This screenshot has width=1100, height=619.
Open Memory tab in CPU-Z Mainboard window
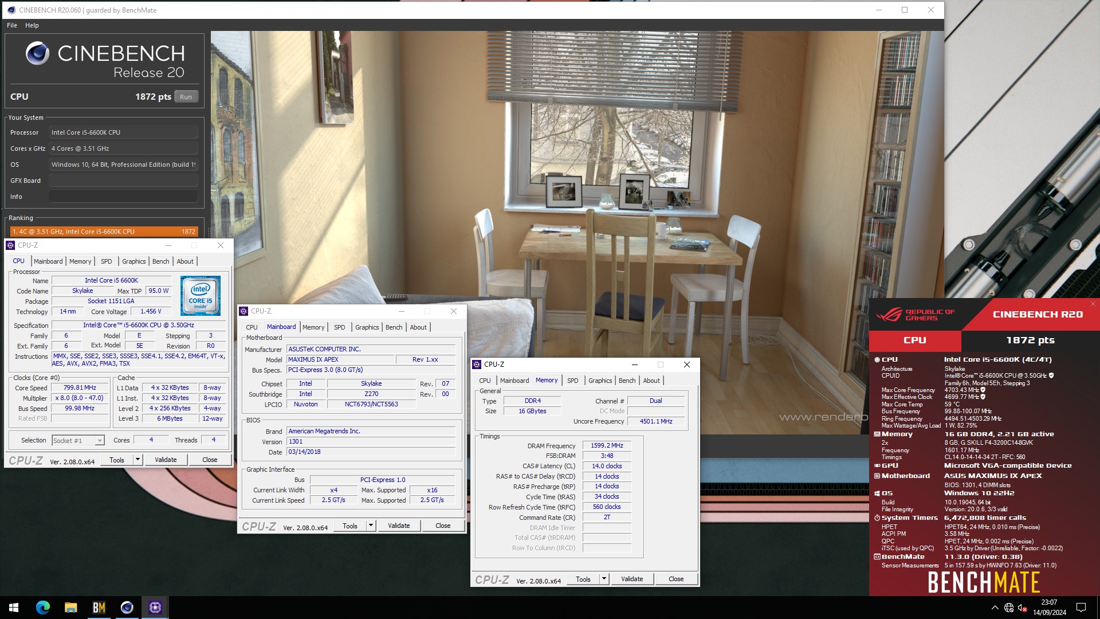tap(313, 327)
